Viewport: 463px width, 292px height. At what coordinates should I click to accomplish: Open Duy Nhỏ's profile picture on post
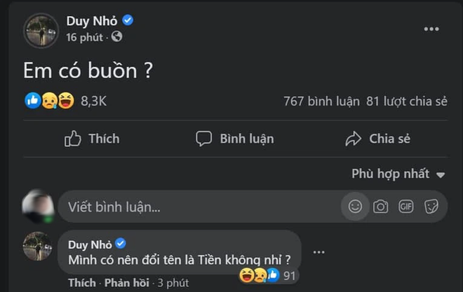point(41,31)
